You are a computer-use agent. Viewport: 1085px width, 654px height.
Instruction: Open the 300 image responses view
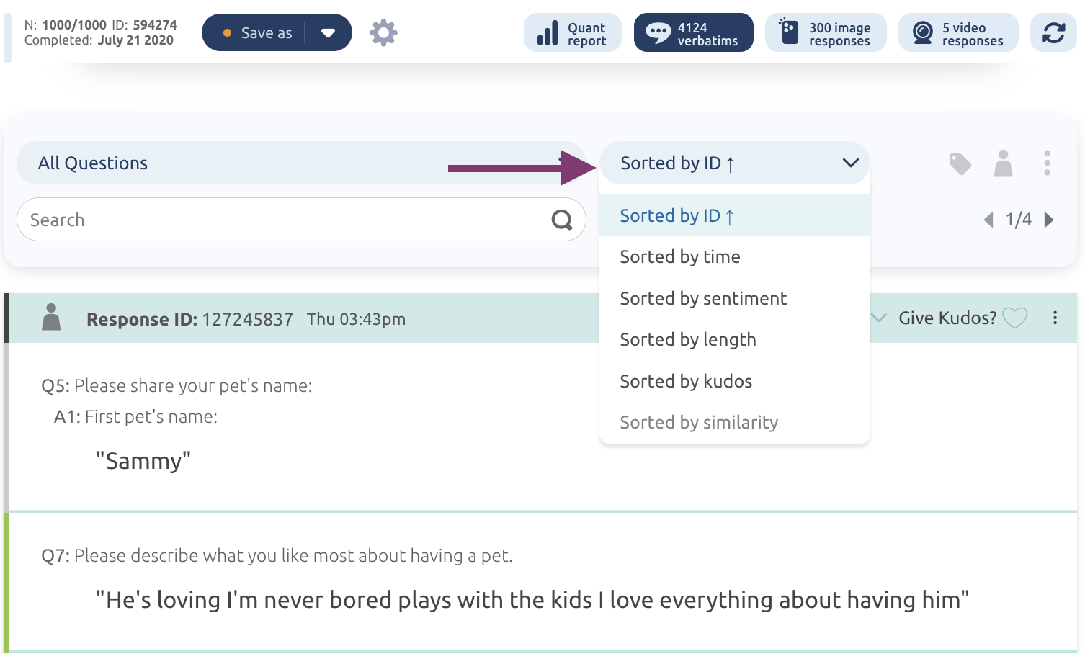[826, 33]
